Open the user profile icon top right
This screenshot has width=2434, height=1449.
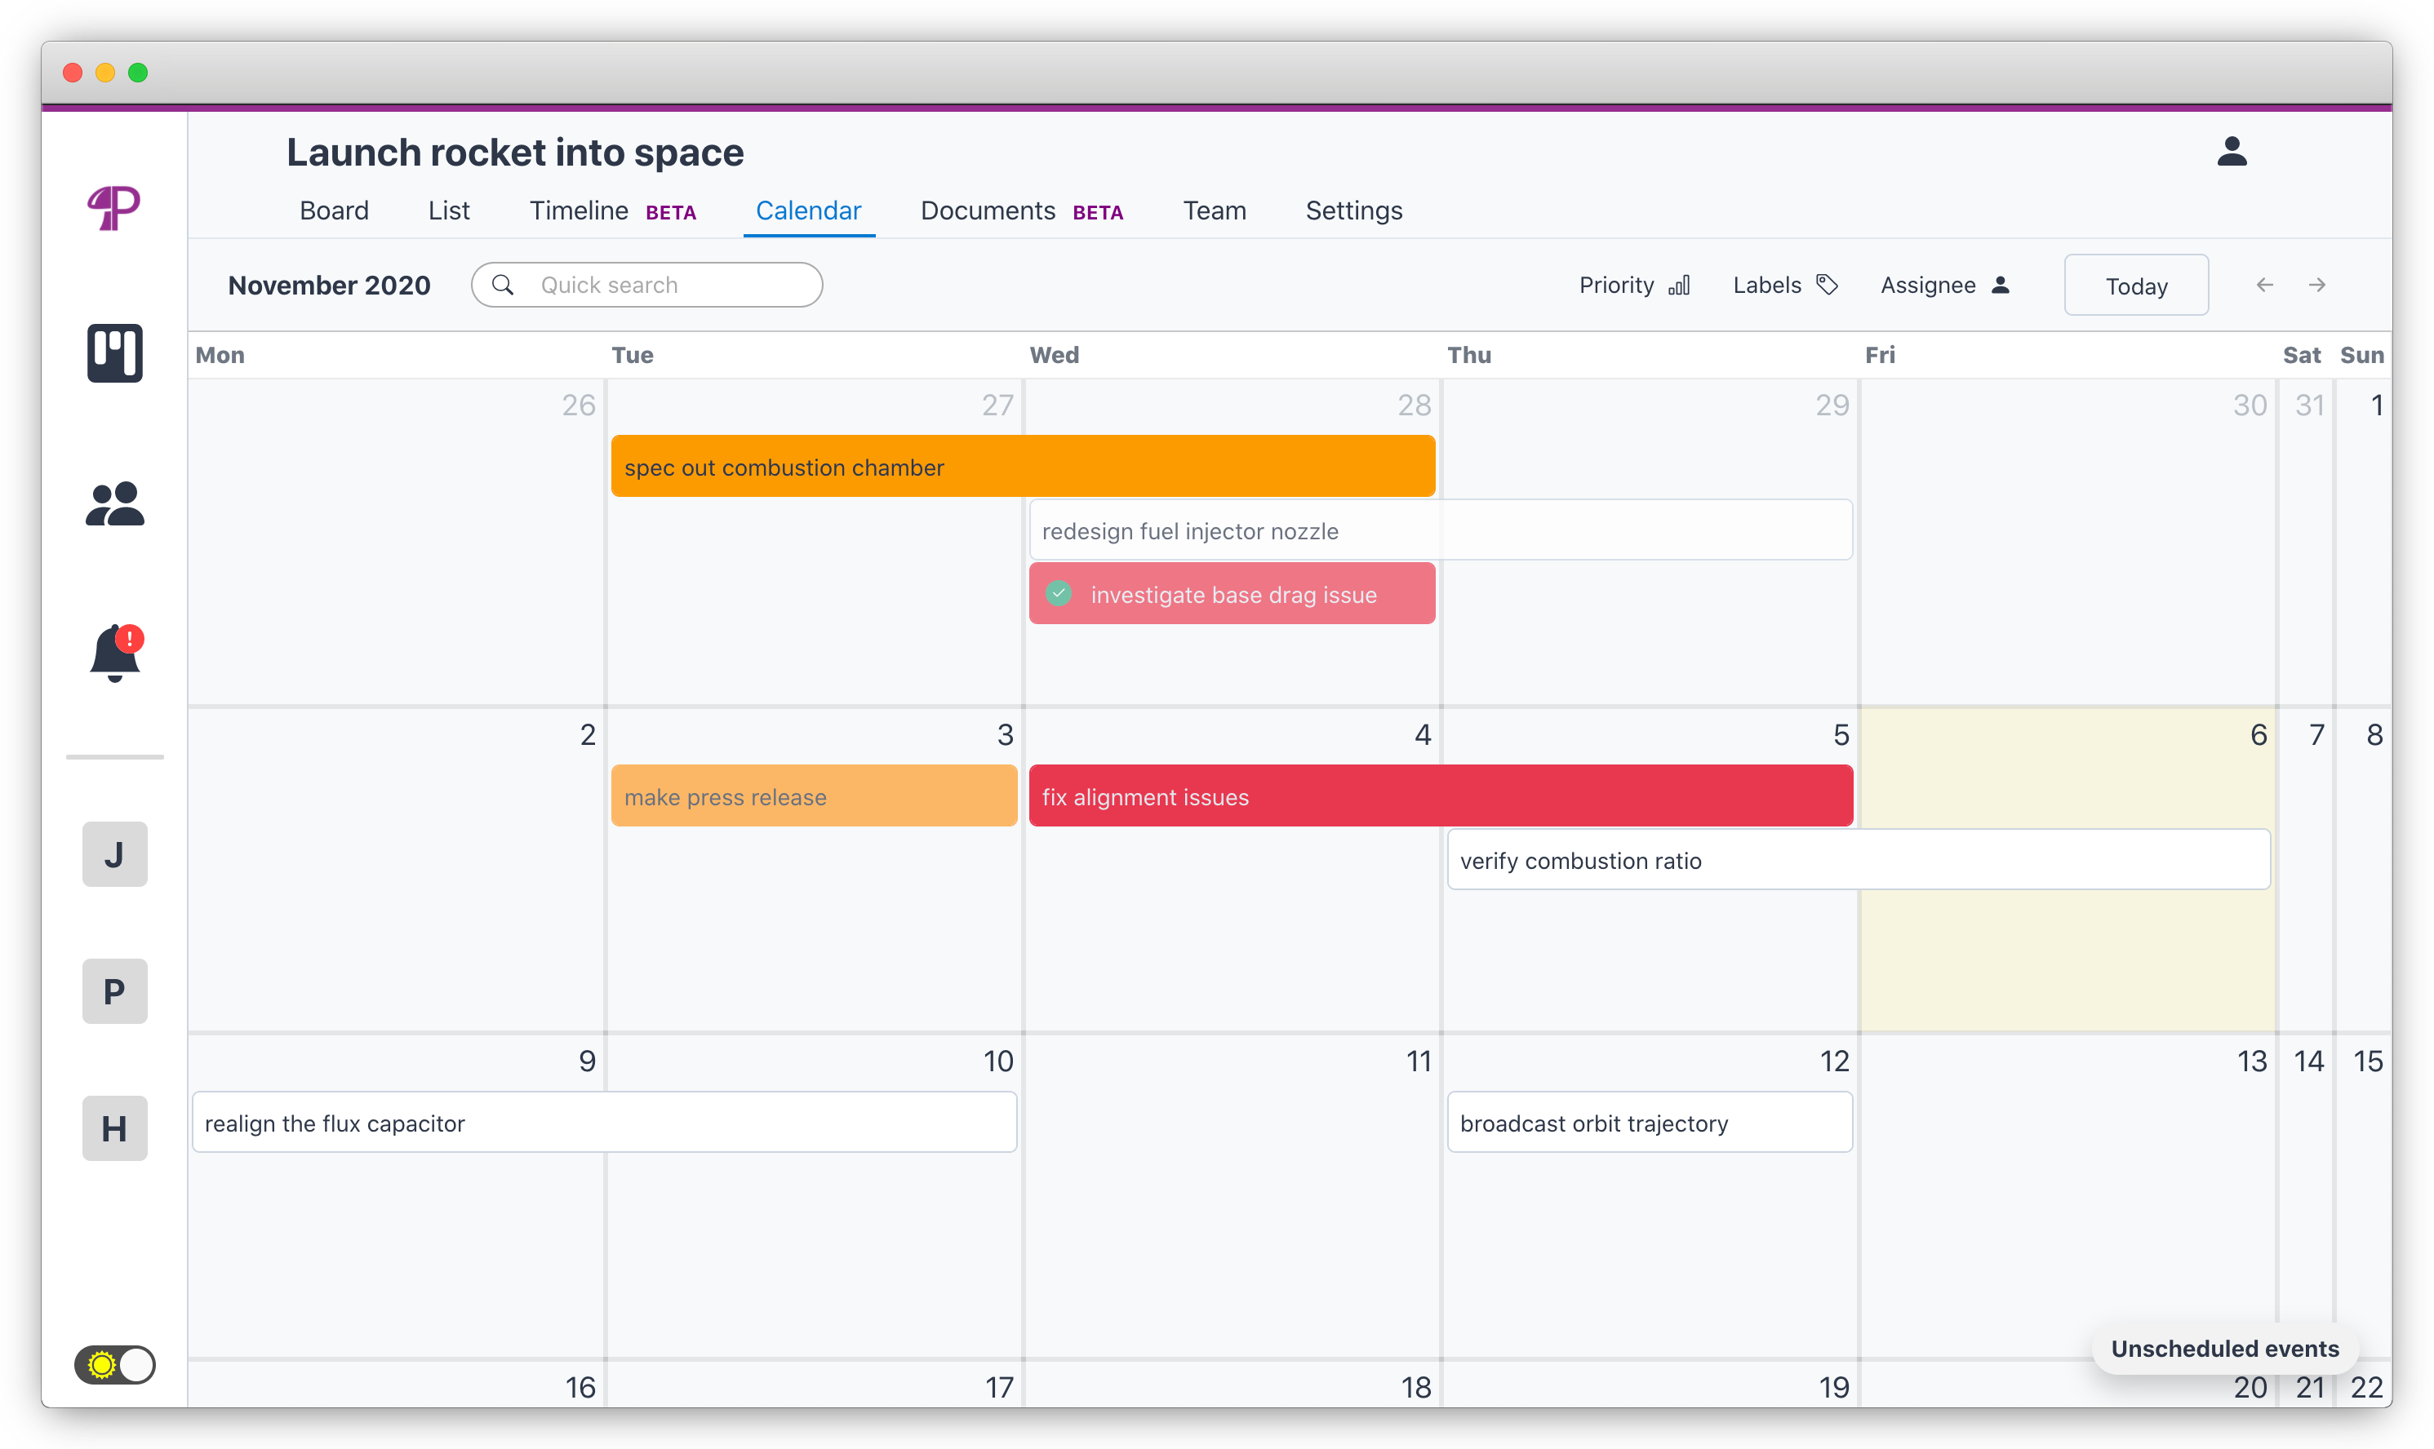(x=2234, y=151)
